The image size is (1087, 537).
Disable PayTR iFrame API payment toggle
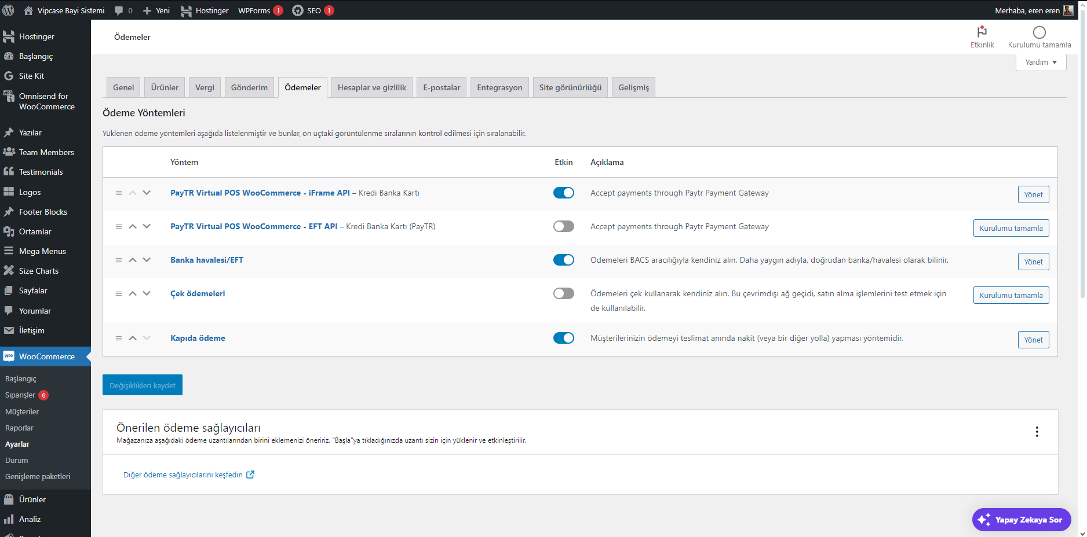[x=564, y=193]
